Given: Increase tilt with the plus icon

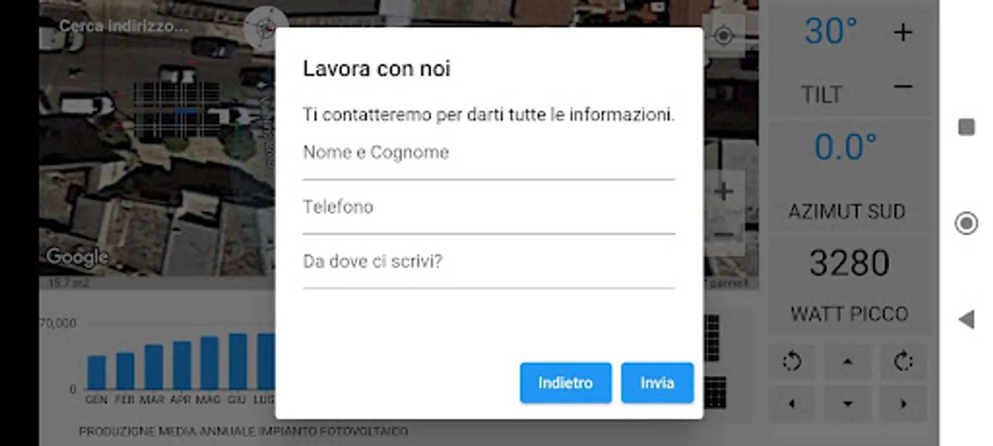Looking at the screenshot, I should tap(903, 33).
